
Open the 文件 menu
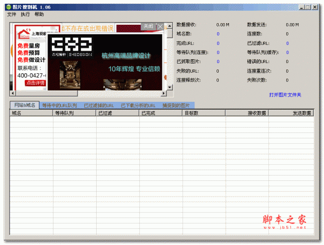11,14
